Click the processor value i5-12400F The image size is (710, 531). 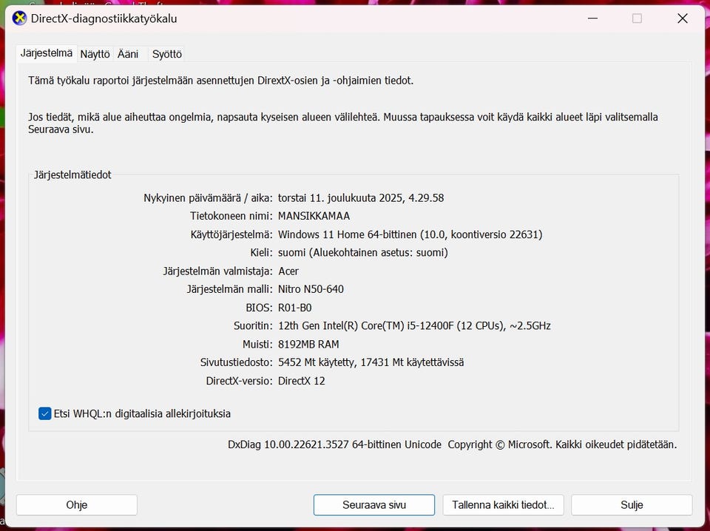coord(414,326)
